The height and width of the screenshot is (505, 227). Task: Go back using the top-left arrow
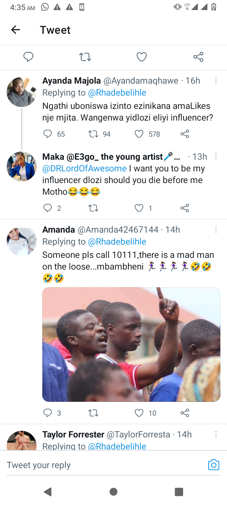(15, 30)
